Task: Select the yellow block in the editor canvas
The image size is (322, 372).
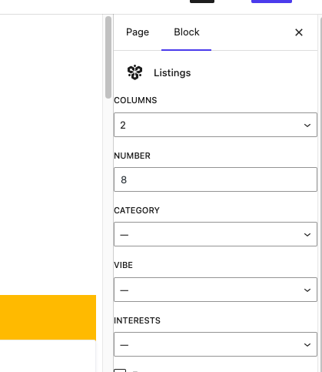Action: pyautogui.click(x=48, y=317)
